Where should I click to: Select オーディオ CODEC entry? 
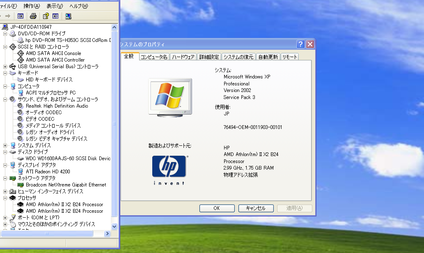[44, 113]
